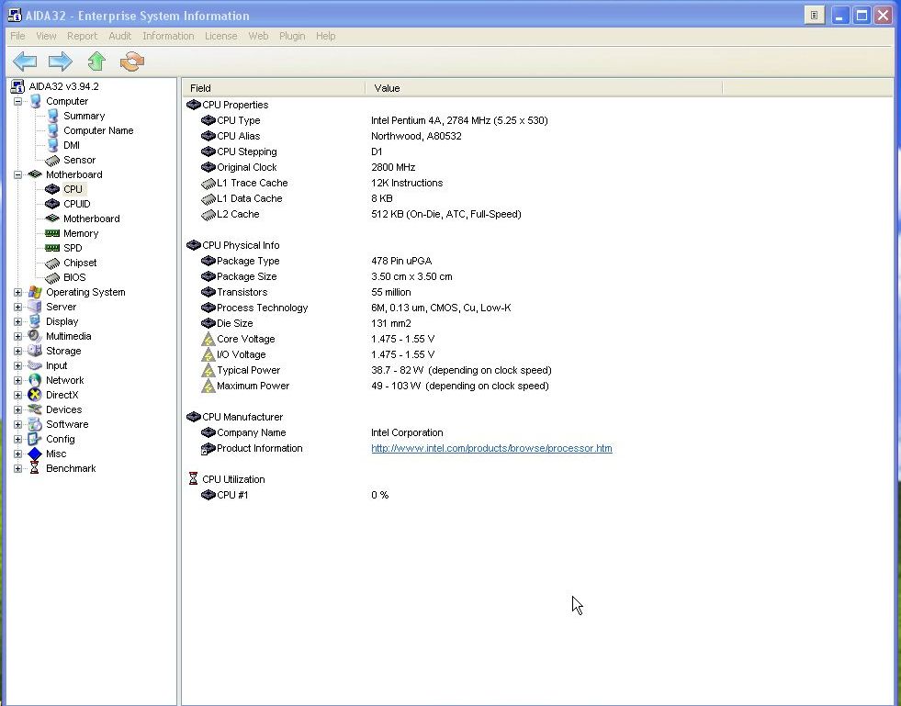Click the Server icon in tree
The height and width of the screenshot is (706, 901).
pyautogui.click(x=35, y=307)
